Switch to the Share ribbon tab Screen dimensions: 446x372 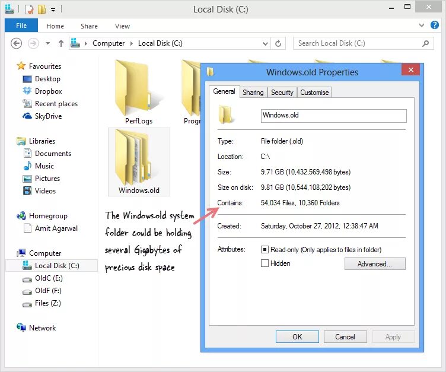(89, 26)
